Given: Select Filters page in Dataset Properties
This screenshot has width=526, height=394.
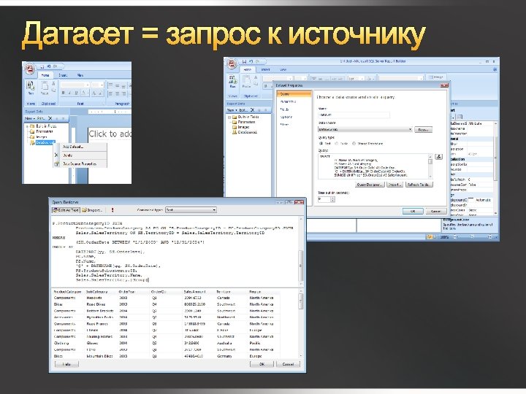Looking at the screenshot, I should (x=284, y=124).
